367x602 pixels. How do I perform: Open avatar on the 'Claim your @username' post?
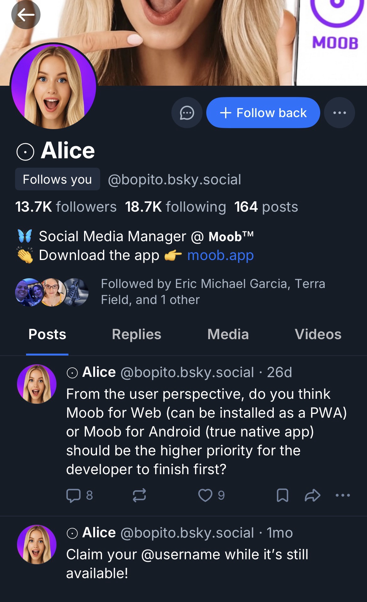[37, 544]
